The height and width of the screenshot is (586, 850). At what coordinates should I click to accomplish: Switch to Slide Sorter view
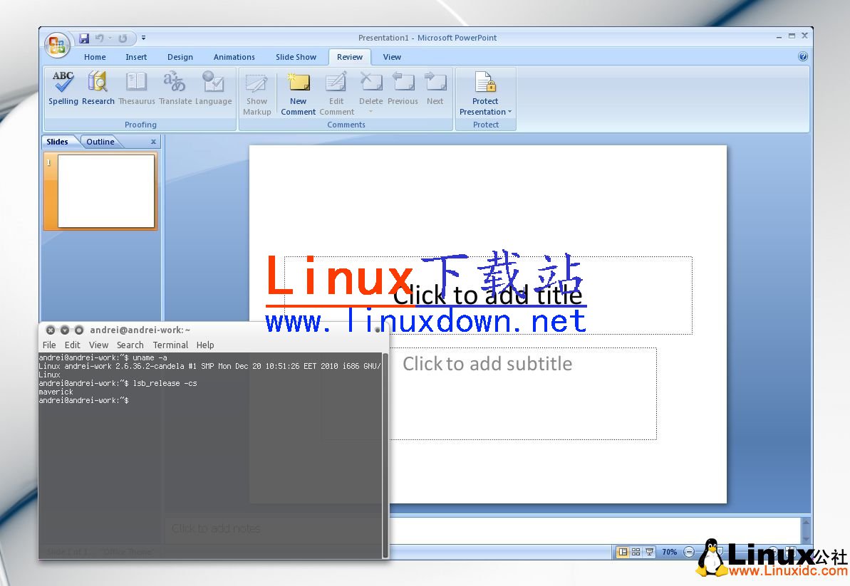click(x=636, y=552)
